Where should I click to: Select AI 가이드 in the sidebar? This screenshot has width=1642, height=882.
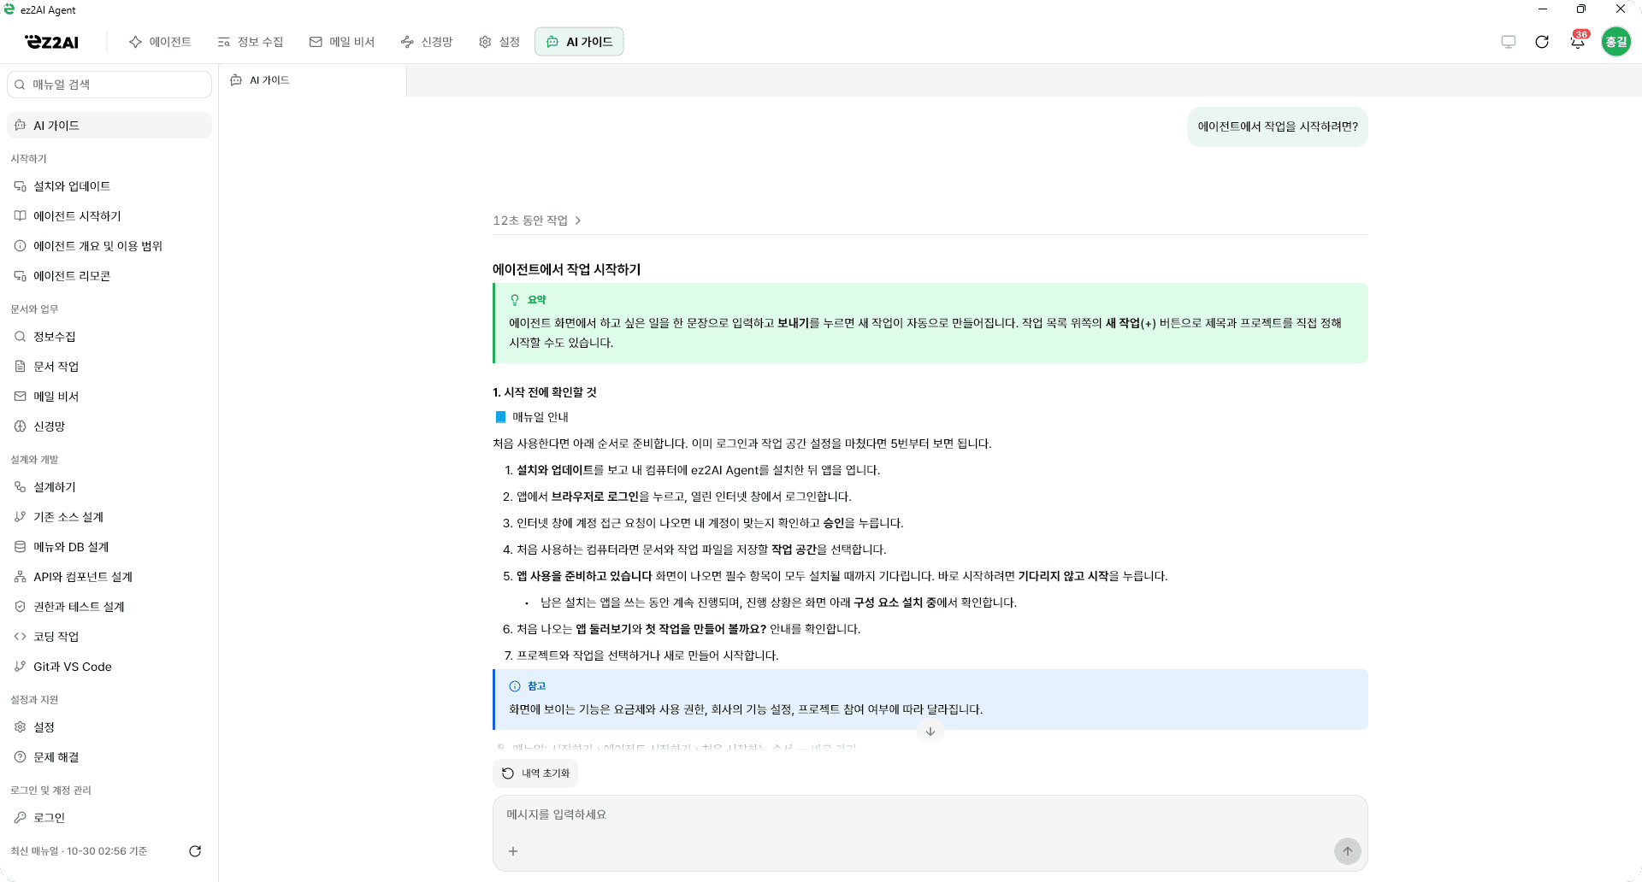109,126
